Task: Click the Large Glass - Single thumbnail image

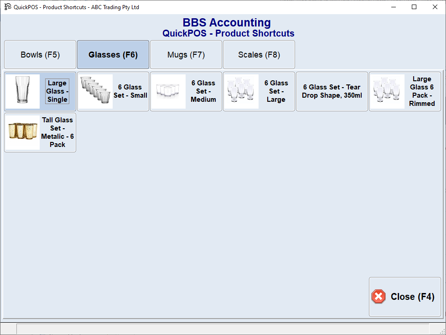Action: (22, 91)
